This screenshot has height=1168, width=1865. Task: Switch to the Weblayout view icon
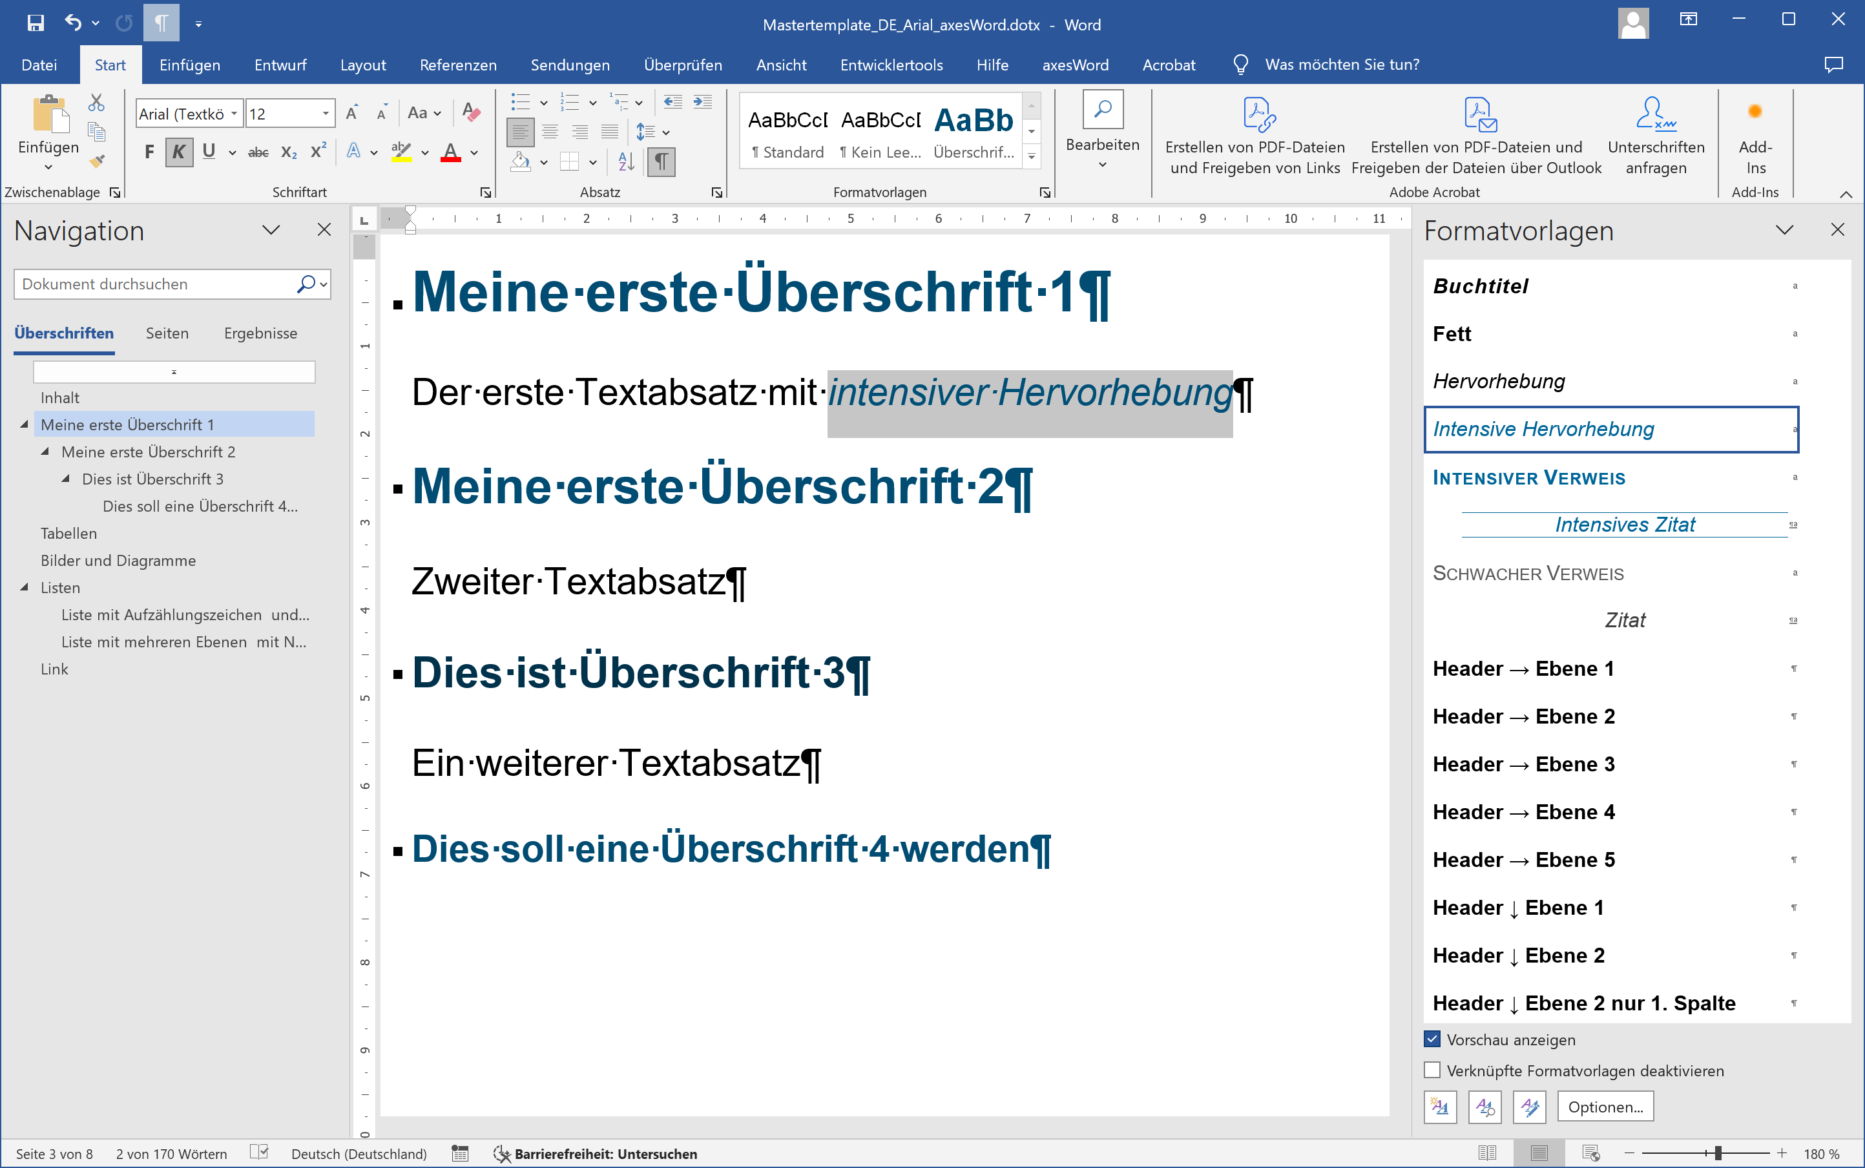[1591, 1153]
